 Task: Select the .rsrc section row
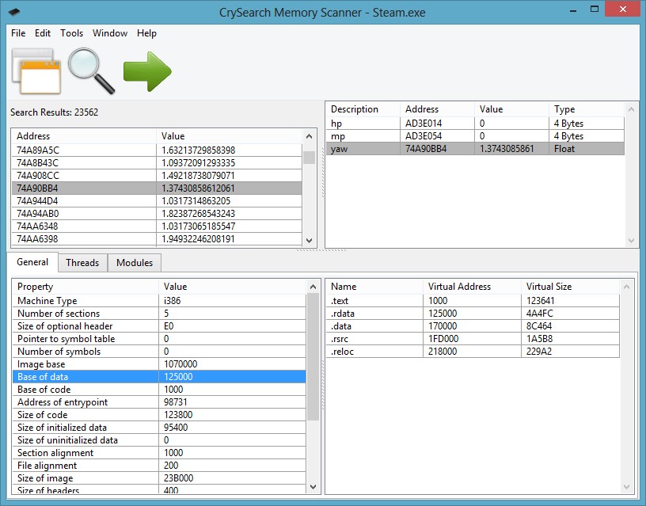(473, 339)
